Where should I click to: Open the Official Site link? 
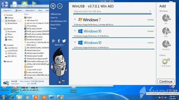click(x=56, y=14)
